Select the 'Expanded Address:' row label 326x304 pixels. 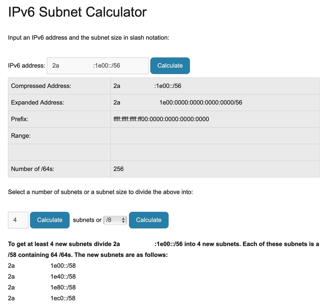pos(38,103)
